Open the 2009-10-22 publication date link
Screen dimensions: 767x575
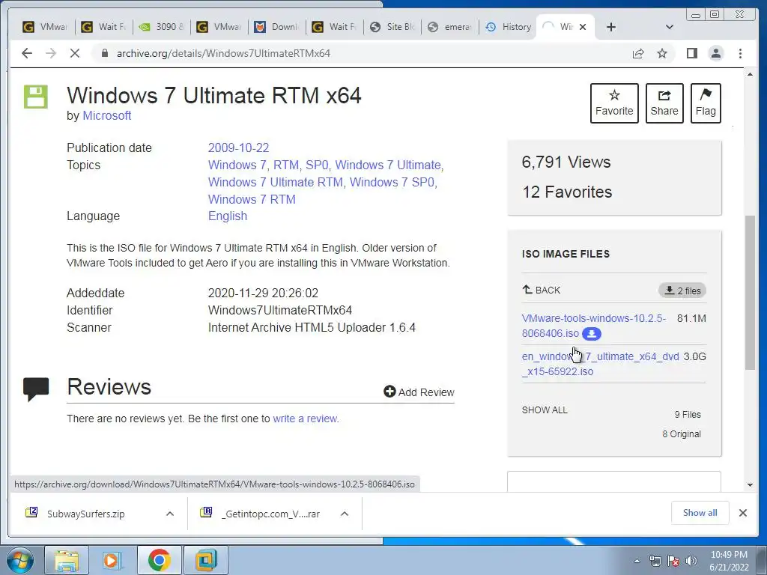pyautogui.click(x=238, y=147)
